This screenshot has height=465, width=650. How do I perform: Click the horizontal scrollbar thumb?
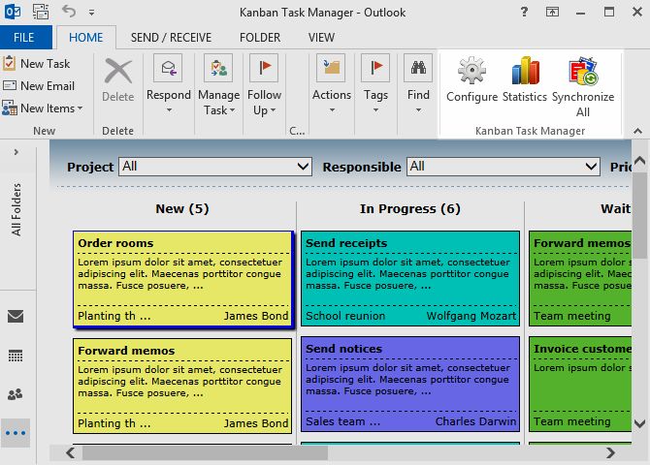[x=206, y=453]
